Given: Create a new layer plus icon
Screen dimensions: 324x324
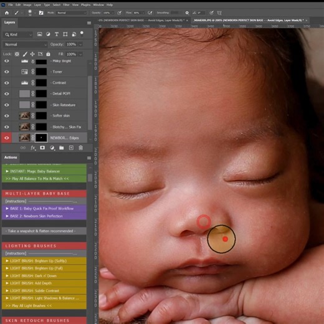Looking at the screenshot, I should [71, 148].
